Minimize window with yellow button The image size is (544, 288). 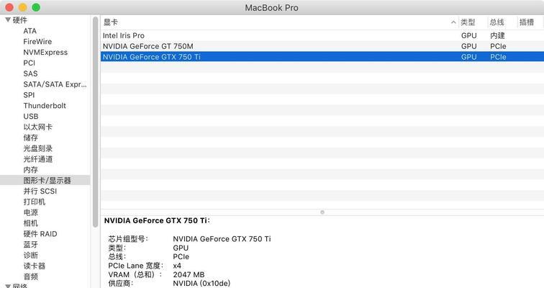22,7
